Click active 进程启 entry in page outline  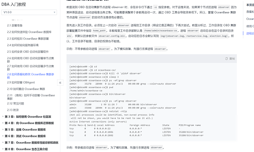click(x=250, y=33)
